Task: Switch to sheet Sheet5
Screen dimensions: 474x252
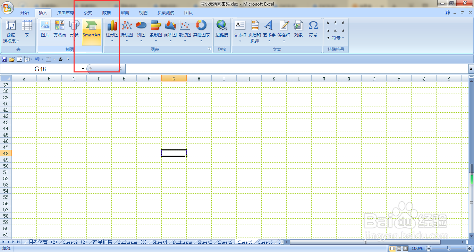Action: (x=265, y=242)
